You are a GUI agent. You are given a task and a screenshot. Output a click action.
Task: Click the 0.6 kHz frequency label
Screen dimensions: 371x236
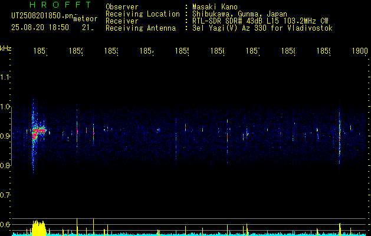5,224
